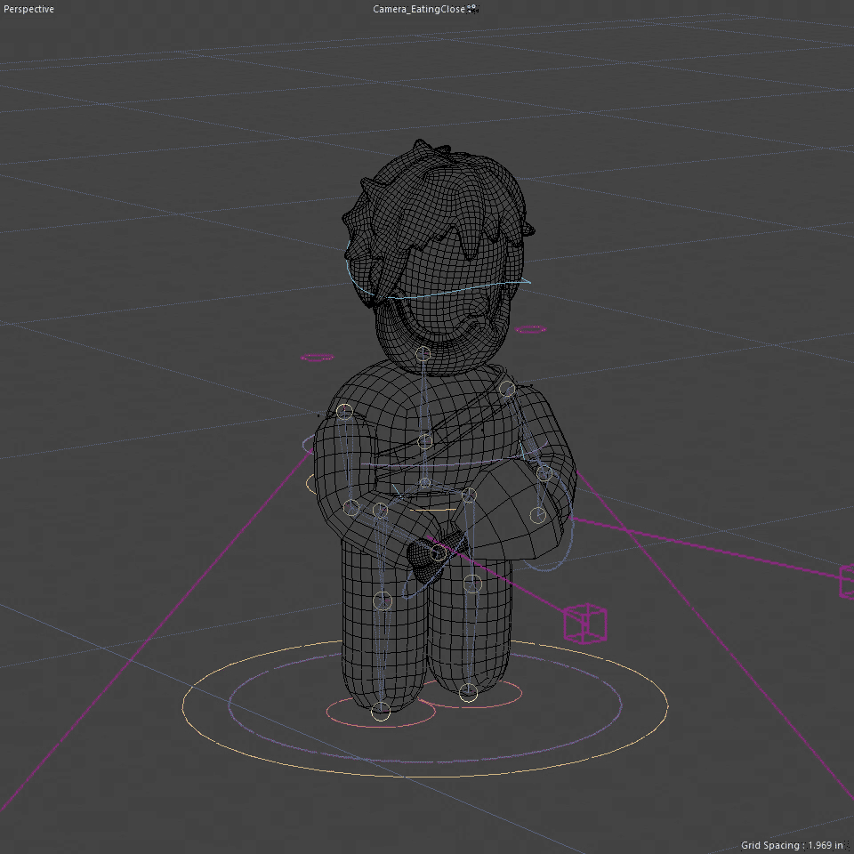Click the Camera_EatingClose camera name
The image size is (854, 854).
(x=418, y=9)
